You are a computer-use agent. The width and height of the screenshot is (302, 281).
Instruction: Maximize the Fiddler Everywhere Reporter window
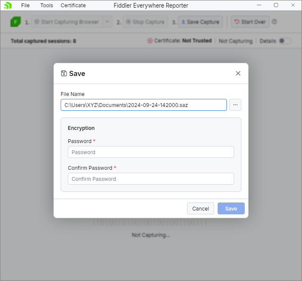pos(276,5)
